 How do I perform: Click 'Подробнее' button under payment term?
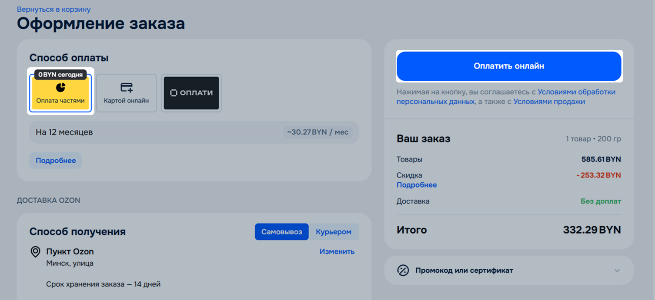pyautogui.click(x=56, y=161)
